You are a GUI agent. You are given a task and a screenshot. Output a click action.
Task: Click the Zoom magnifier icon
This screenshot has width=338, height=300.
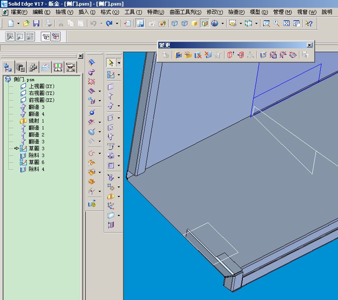point(277,23)
